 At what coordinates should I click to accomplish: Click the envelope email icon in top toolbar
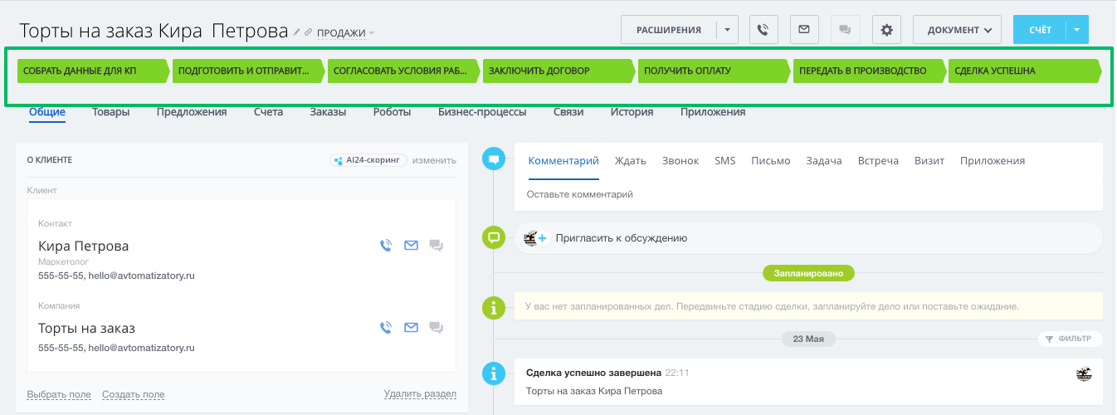point(803,30)
